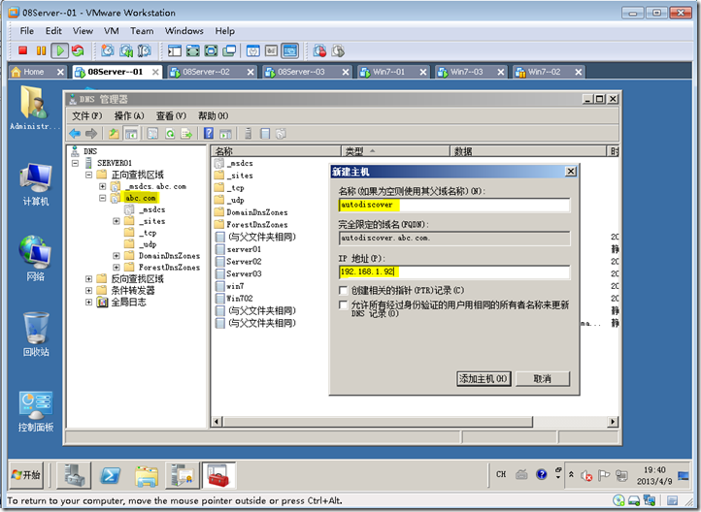Click the 开始 Start button
The height and width of the screenshot is (512, 701).
click(x=26, y=475)
